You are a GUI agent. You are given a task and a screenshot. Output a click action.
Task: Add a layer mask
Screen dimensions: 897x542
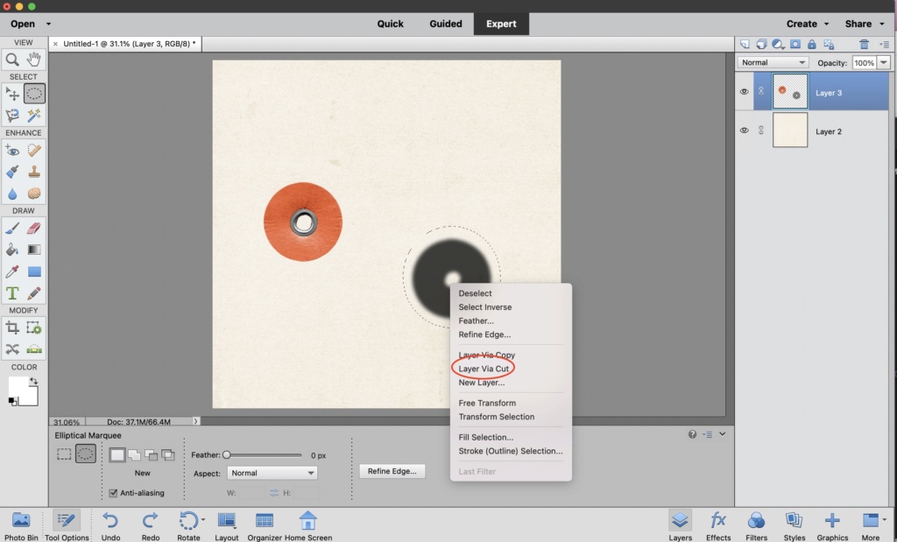tap(795, 44)
